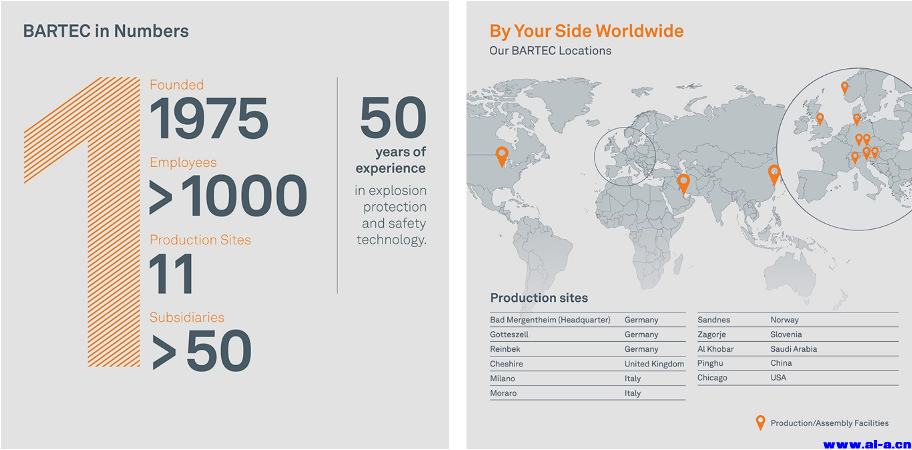This screenshot has height=450, width=912.
Task: Select the northern Germany pin in Europe inset
Action: pyautogui.click(x=857, y=120)
